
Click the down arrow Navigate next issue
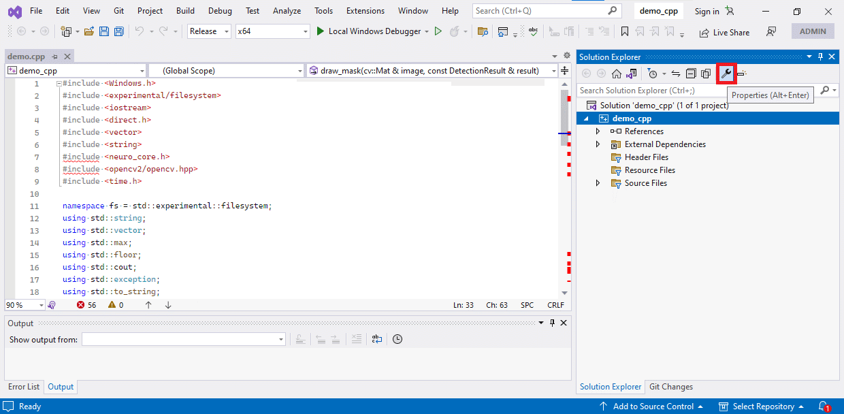(x=168, y=305)
